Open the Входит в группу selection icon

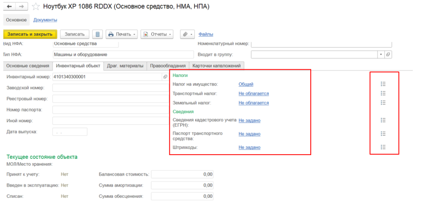click(388, 54)
